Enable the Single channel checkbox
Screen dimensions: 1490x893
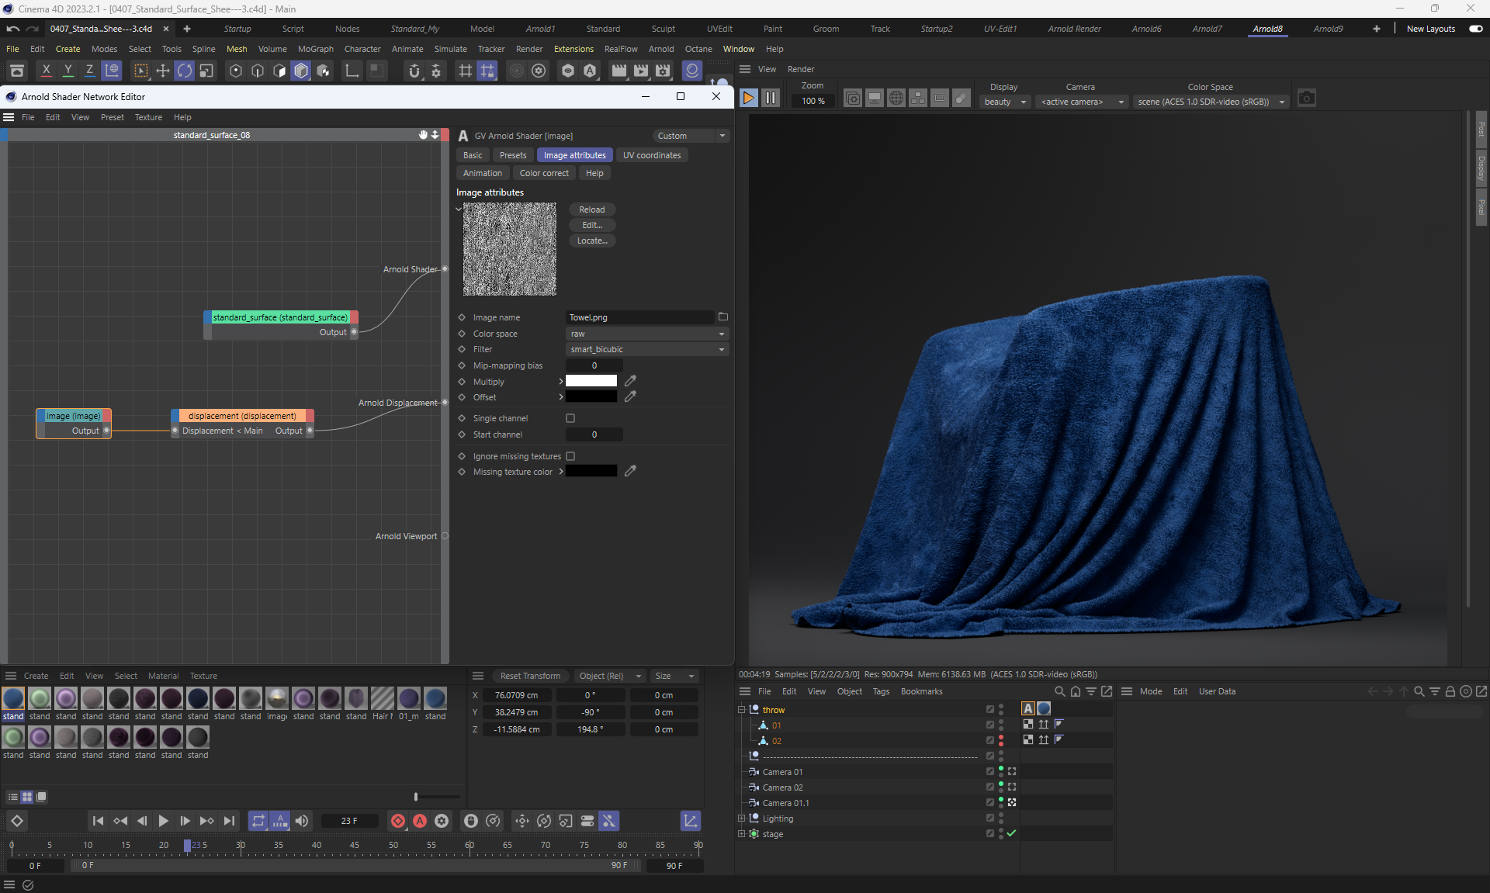click(570, 418)
